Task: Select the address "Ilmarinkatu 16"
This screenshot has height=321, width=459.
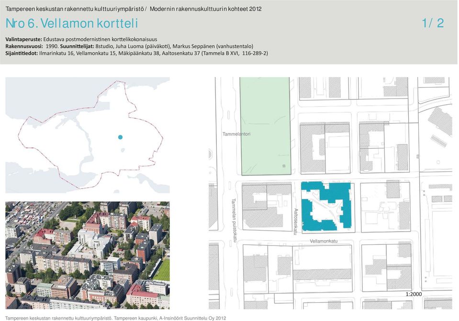Action: pyautogui.click(x=56, y=53)
